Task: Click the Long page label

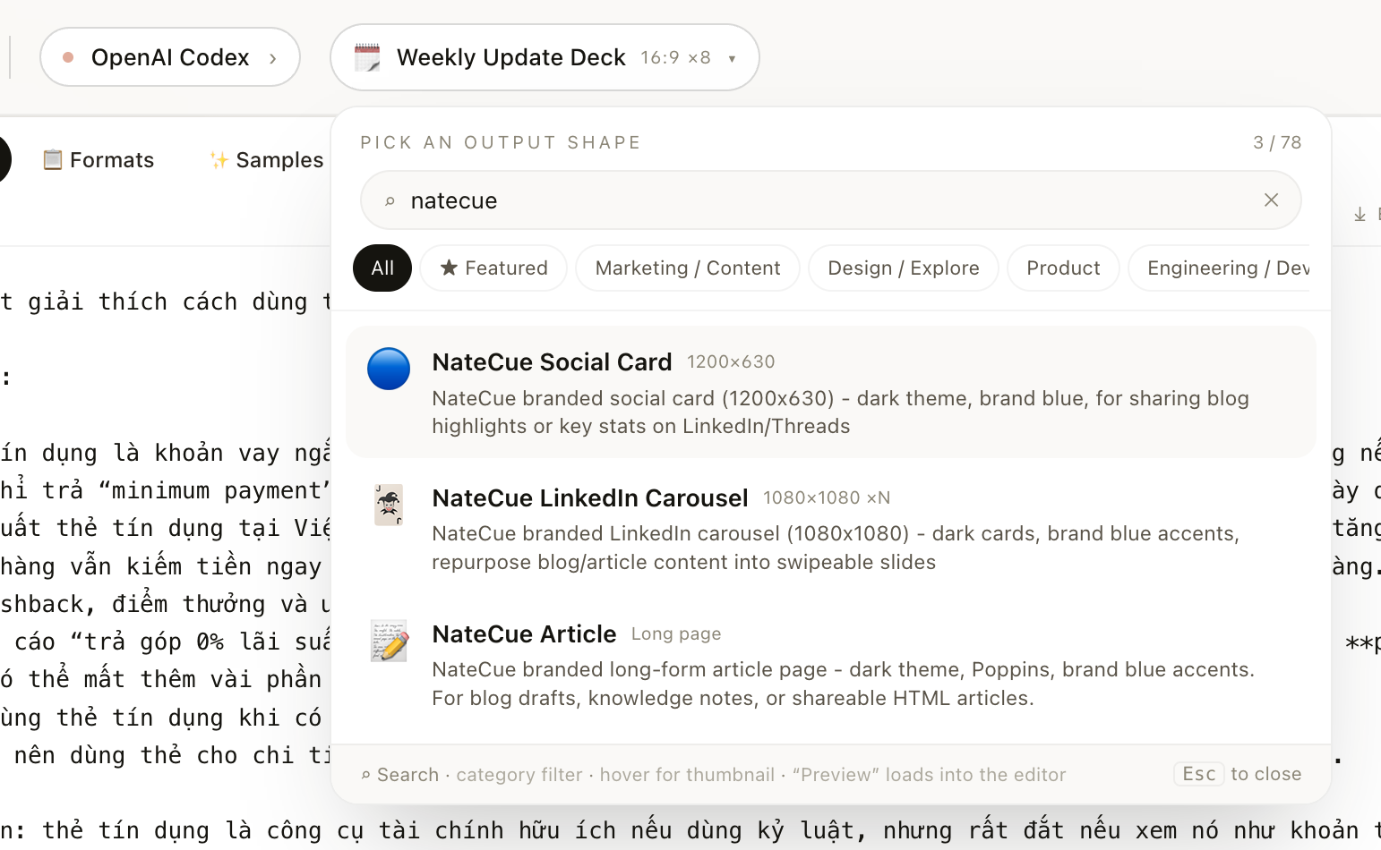Action: 676,633
